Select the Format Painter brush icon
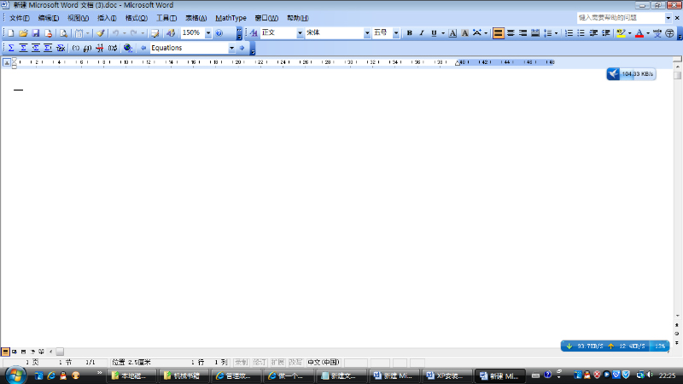The height and width of the screenshot is (384, 683). pos(100,33)
